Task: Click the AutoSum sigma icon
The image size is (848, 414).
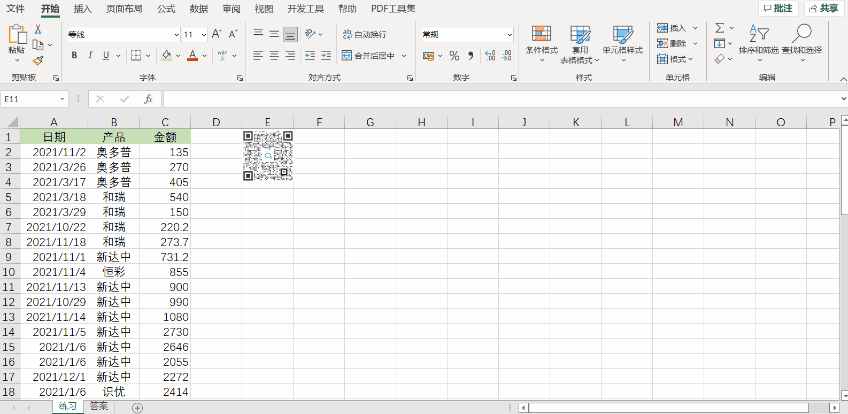Action: (720, 28)
